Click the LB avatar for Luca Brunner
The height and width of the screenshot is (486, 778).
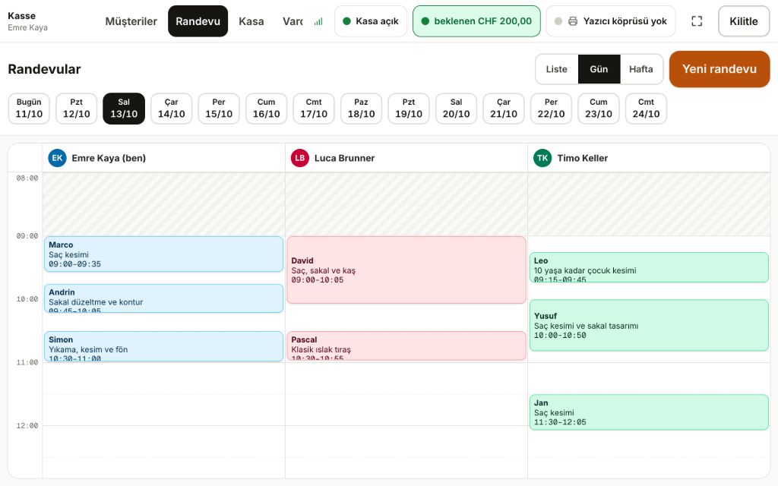point(299,158)
